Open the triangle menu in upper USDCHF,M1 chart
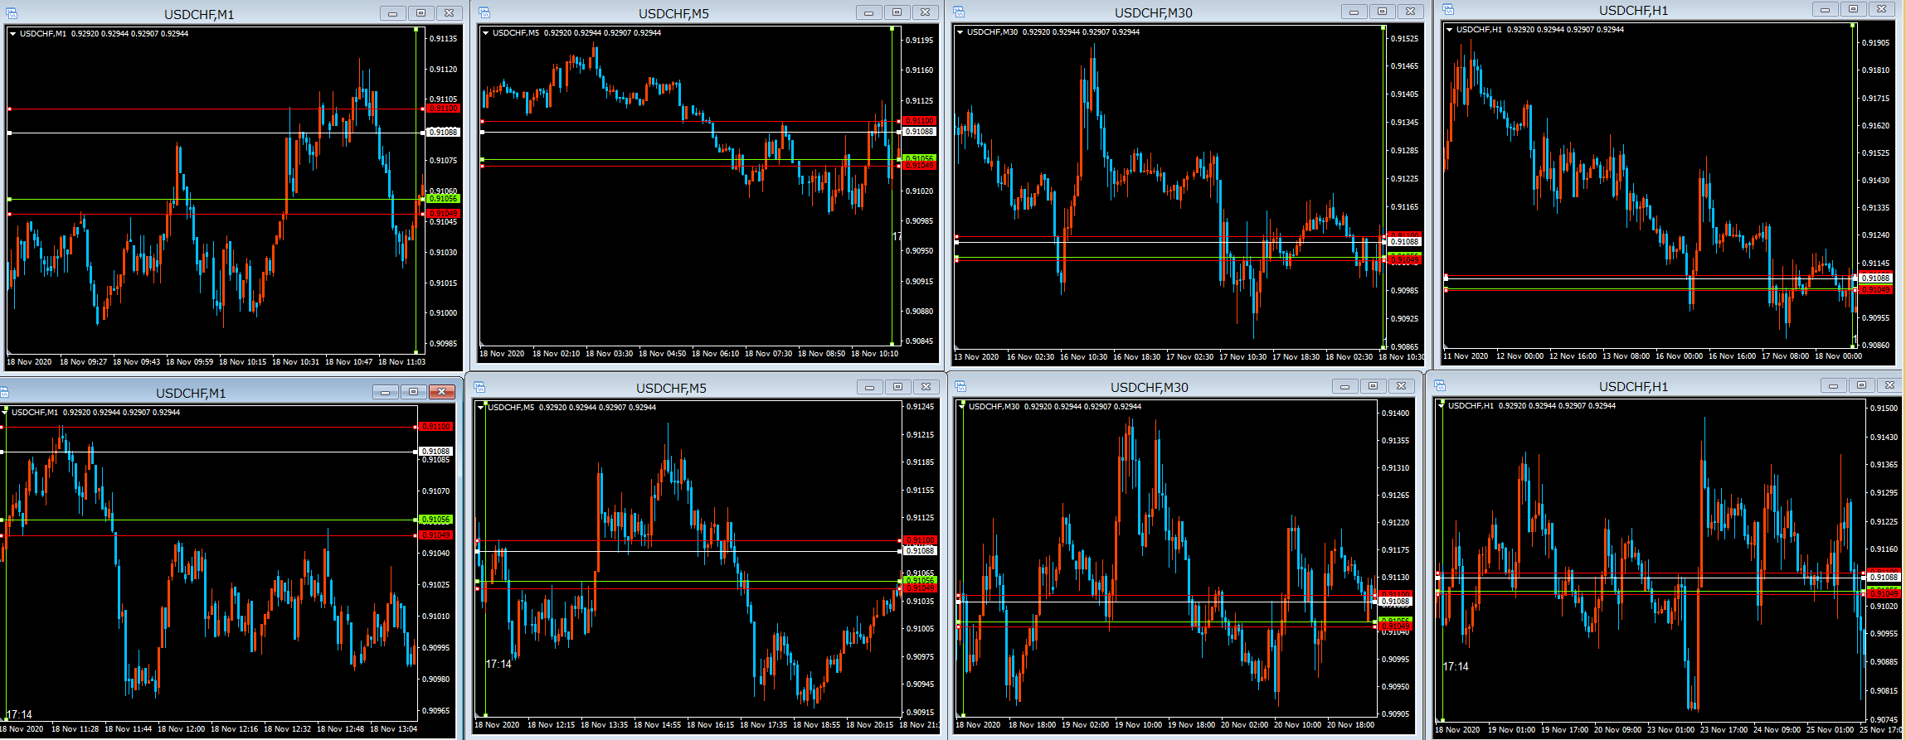Viewport: 1906px width, 740px height. coord(13,34)
